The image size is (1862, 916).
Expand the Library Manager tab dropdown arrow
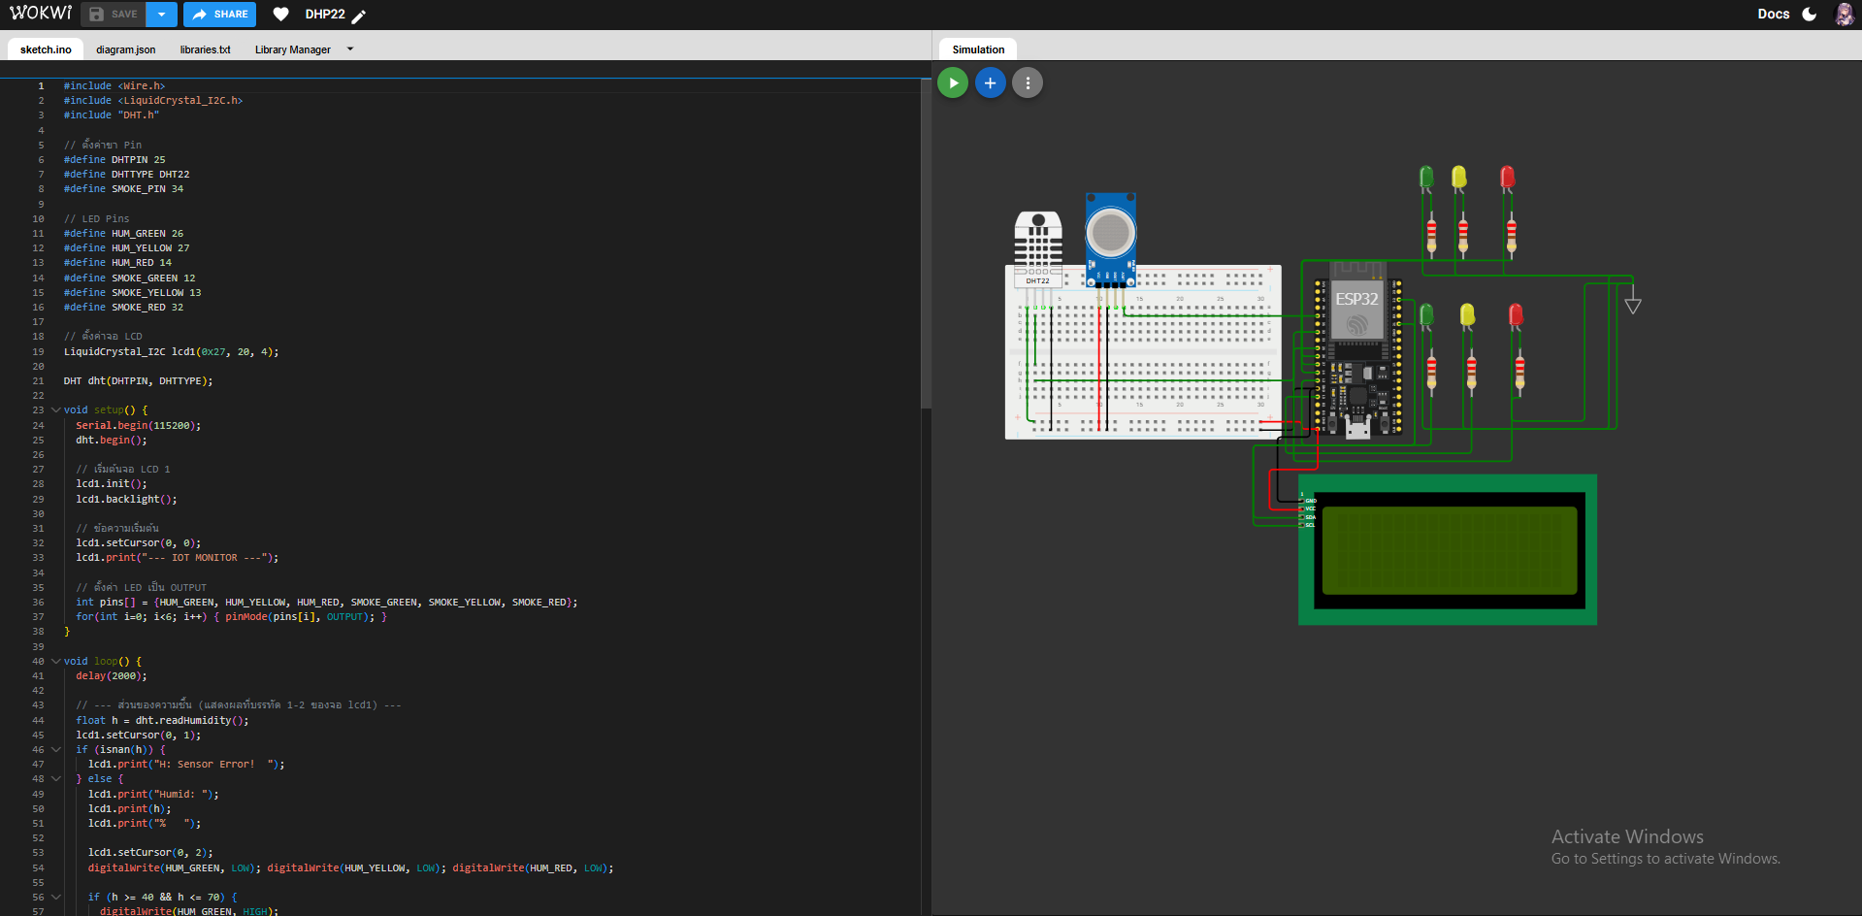350,49
